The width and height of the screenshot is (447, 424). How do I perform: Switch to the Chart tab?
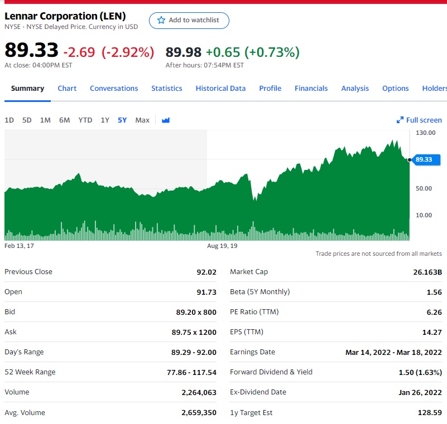67,89
